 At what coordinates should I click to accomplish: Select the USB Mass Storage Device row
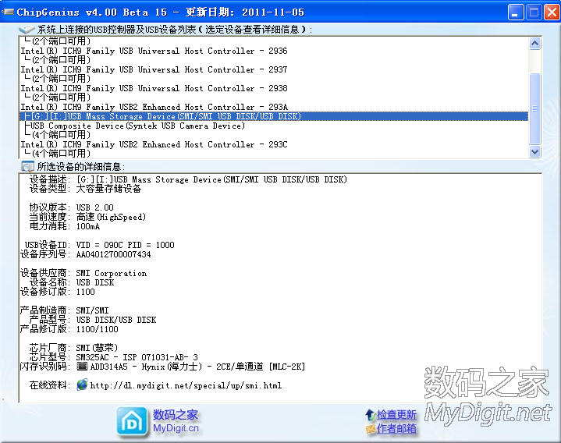coord(274,116)
